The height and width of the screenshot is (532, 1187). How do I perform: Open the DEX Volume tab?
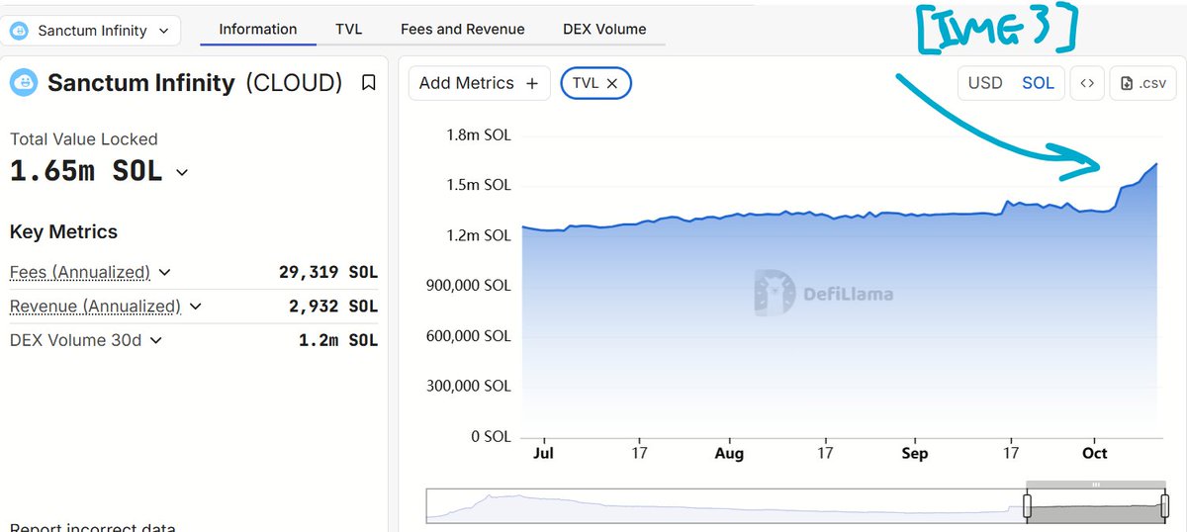coord(604,29)
